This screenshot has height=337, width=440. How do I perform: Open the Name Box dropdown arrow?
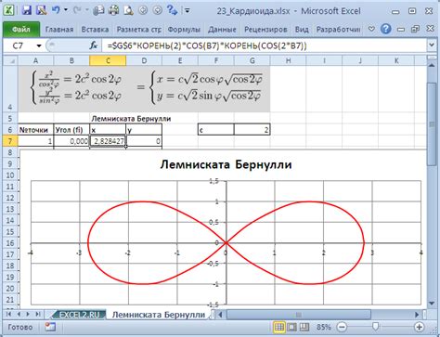[39, 46]
